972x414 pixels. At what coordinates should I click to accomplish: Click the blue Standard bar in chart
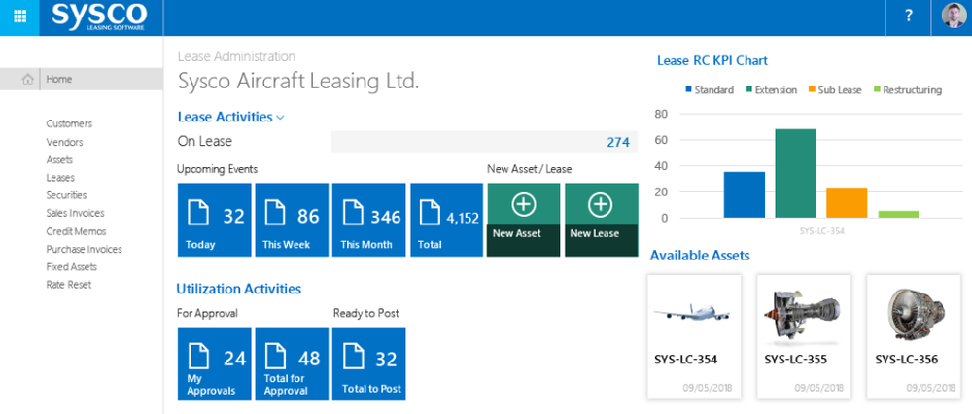[744, 194]
